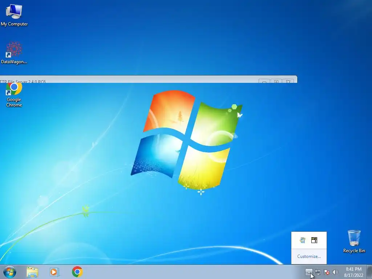This screenshot has width=372, height=279.
Task: Launch Google Chrome from desktop shortcut
Action: (14, 95)
